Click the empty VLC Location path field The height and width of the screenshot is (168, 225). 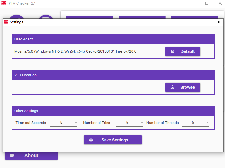(x=79, y=88)
